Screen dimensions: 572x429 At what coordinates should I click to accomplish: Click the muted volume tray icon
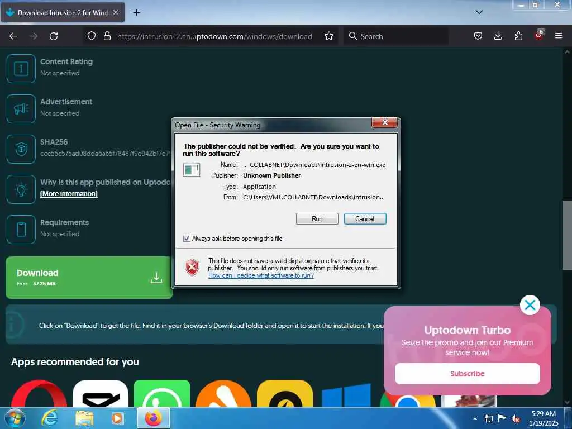(516, 419)
